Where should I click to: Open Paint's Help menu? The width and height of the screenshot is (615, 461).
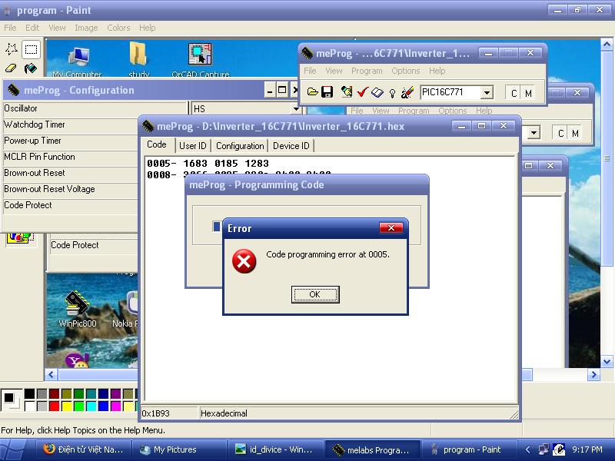click(x=147, y=28)
